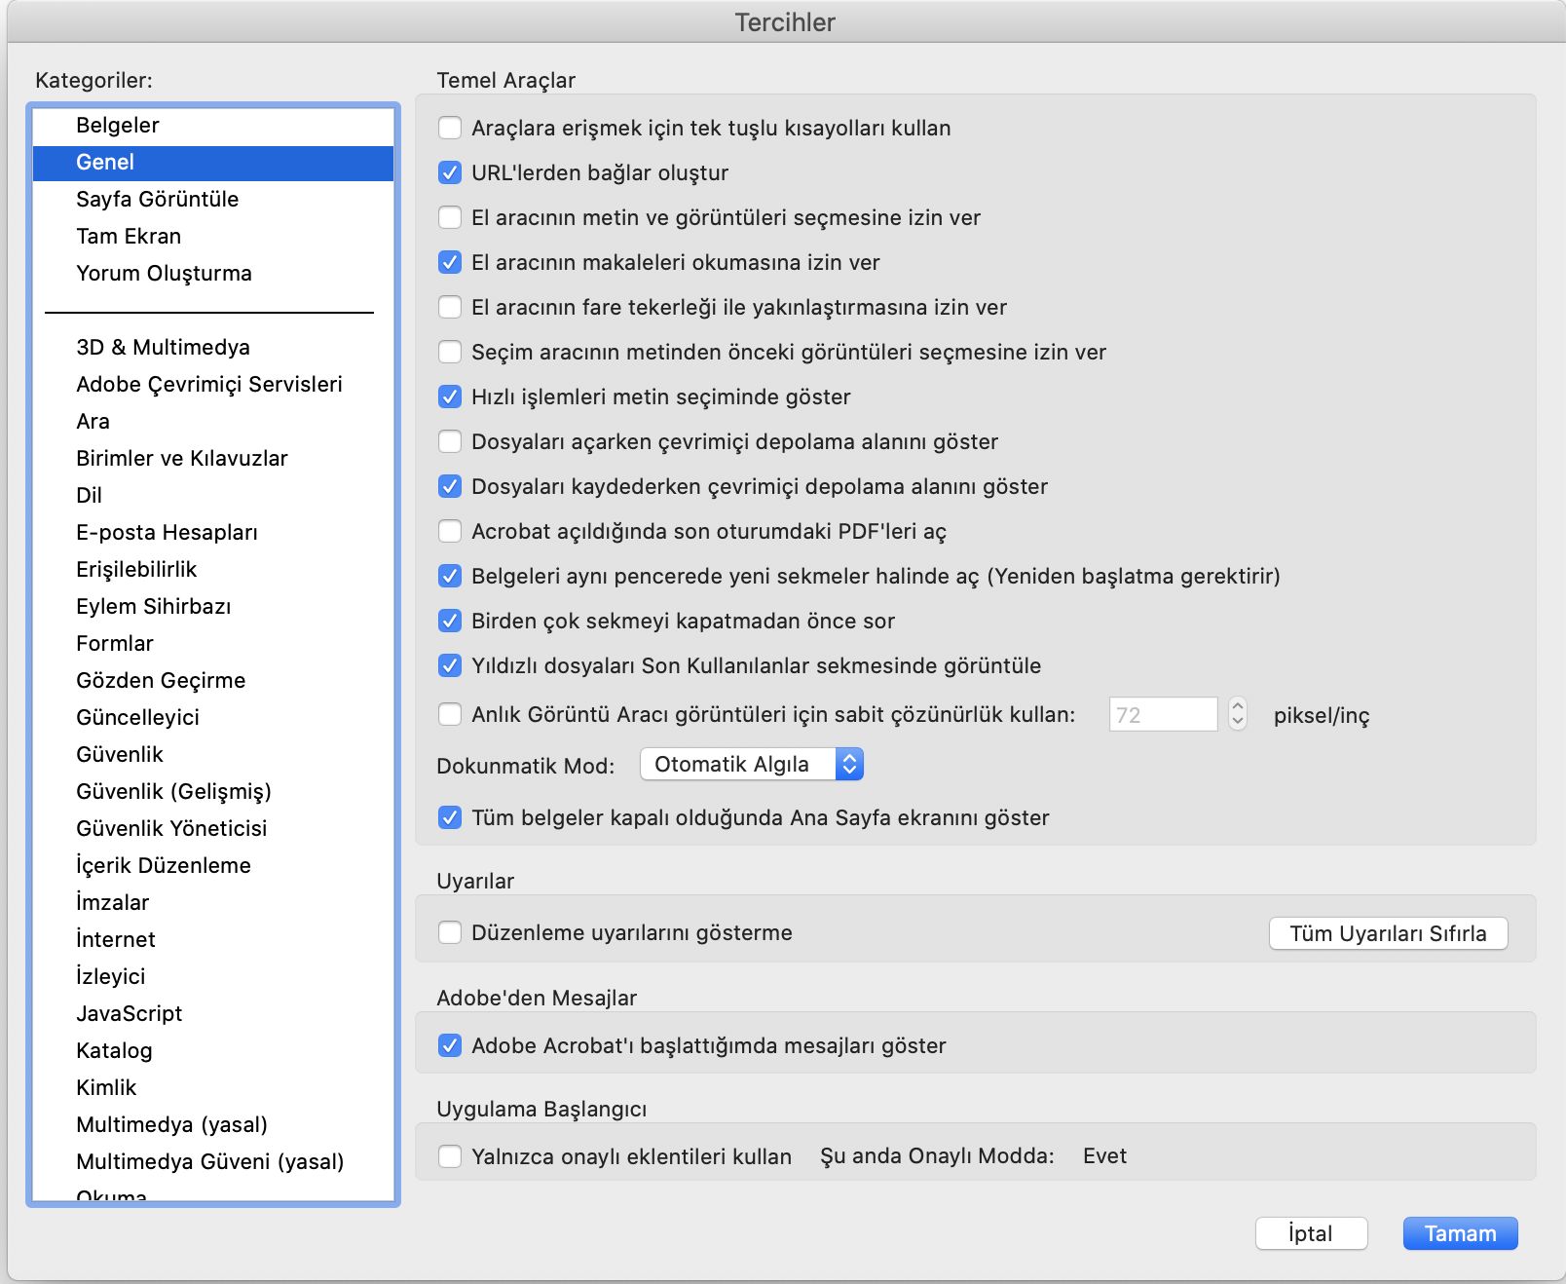Uncheck Tüm belgeler kapalı olduğunda Ana Sayfa göster
Viewport: 1566px width, 1284px height.
(449, 818)
